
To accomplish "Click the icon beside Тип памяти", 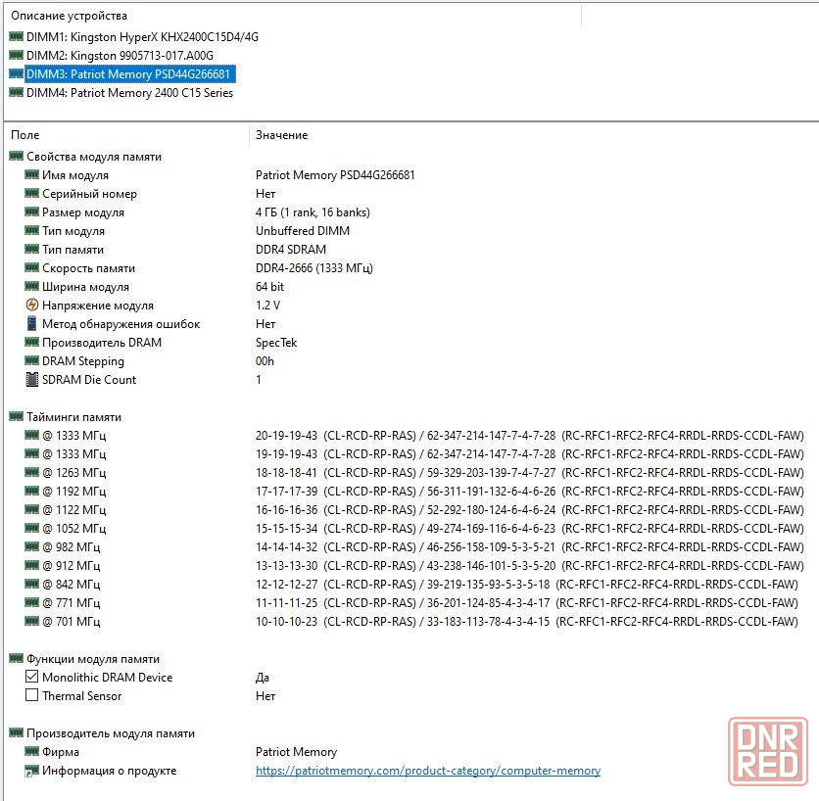I will (32, 249).
